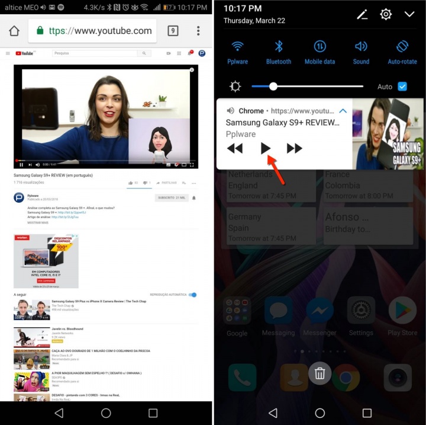Open Chrome's three-dot overflow menu
Screen dimensions: 426x425
pyautogui.click(x=198, y=31)
